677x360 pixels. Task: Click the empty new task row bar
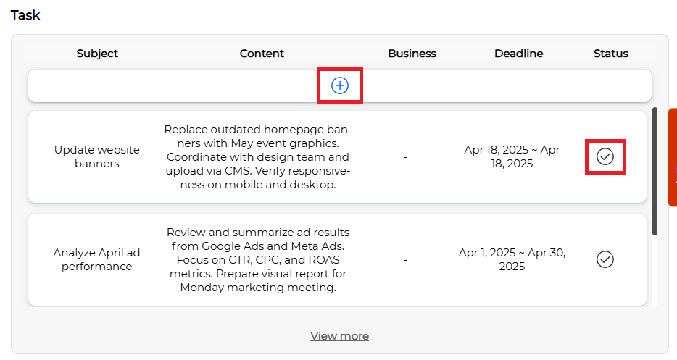tap(340, 86)
